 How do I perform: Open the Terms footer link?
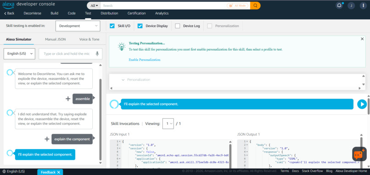(x=285, y=171)
